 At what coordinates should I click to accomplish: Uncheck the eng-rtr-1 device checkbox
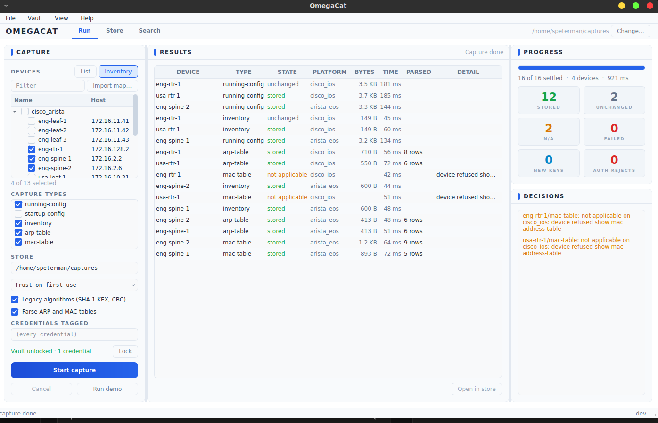coord(32,149)
